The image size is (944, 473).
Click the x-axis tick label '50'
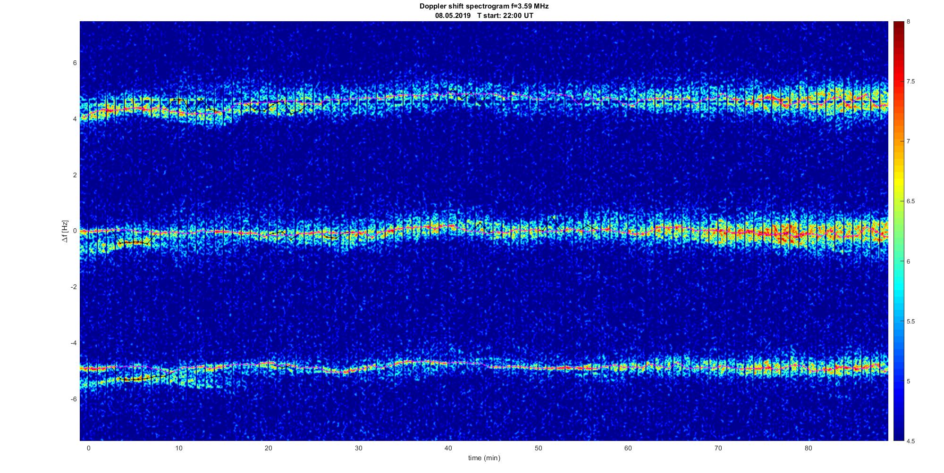pos(538,448)
